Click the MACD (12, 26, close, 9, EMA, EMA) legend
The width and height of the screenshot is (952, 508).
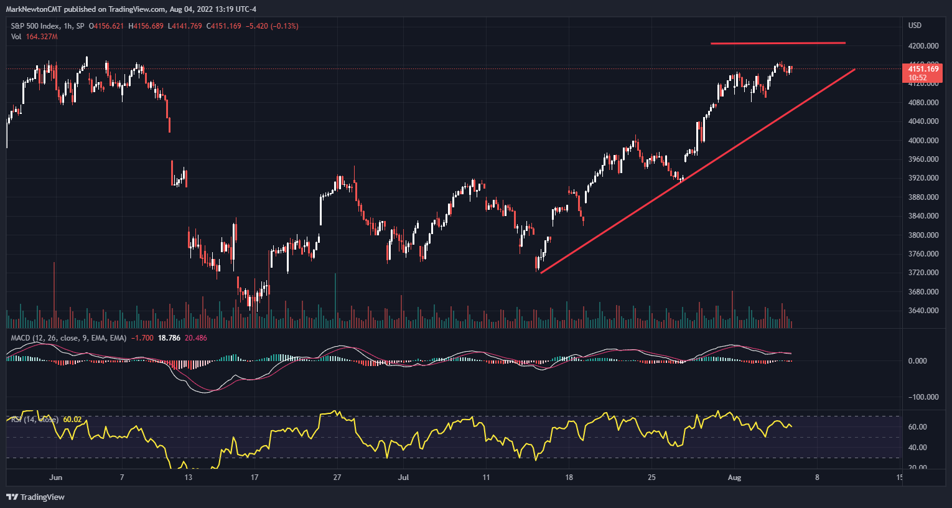click(x=68, y=338)
